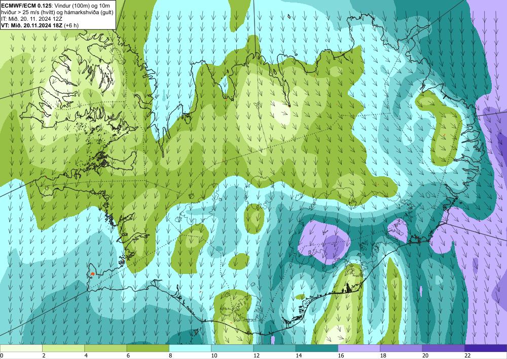Click the legend scale label "10"
Viewport: 507px width, 359px height.
(x=214, y=355)
